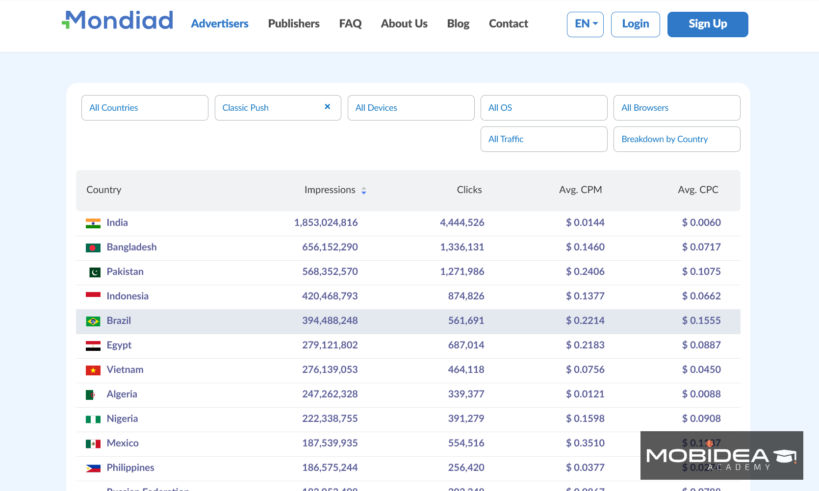Click the Avg. CPC column header
Image resolution: width=819 pixels, height=491 pixels.
click(x=698, y=190)
